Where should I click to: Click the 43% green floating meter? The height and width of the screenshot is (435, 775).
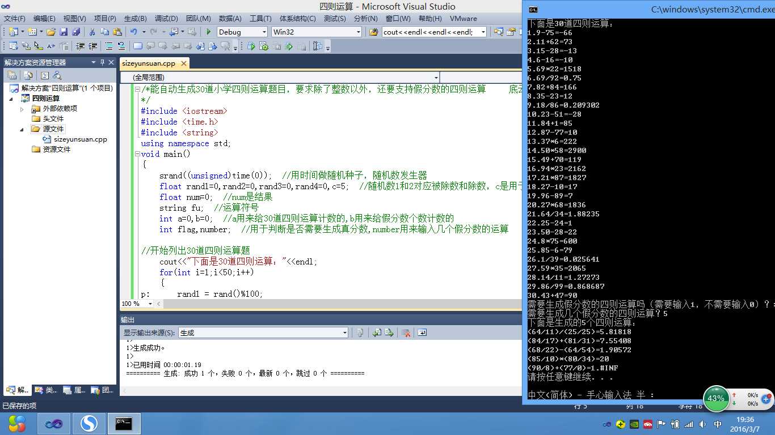pyautogui.click(x=716, y=398)
